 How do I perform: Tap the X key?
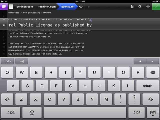35,99
